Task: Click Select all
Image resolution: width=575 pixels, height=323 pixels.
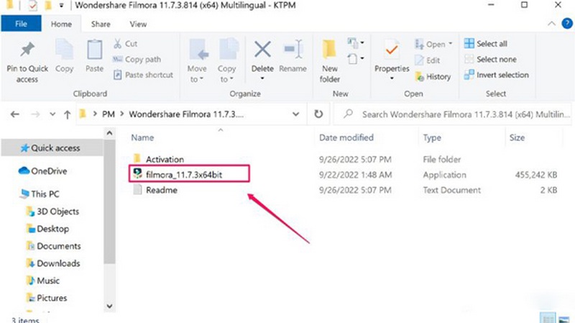Action: (x=486, y=44)
